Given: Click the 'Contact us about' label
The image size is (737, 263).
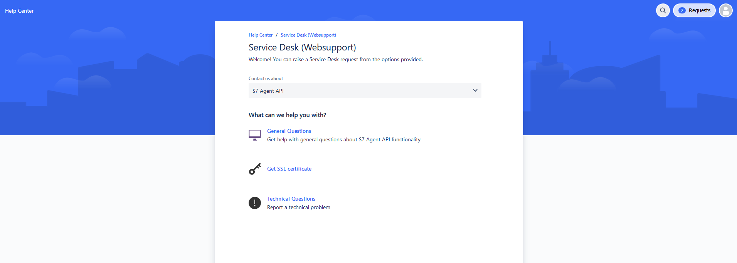Looking at the screenshot, I should pyautogui.click(x=266, y=79).
